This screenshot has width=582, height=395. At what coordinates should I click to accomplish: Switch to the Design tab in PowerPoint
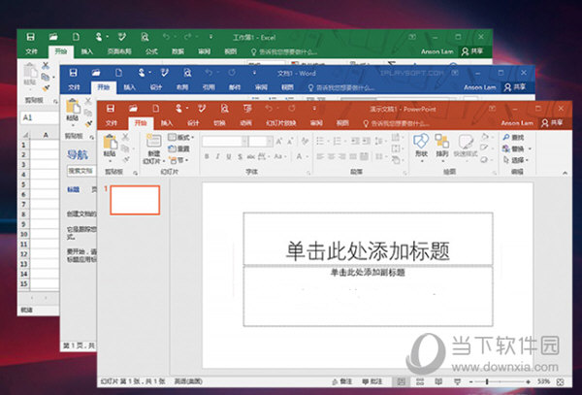pos(193,123)
